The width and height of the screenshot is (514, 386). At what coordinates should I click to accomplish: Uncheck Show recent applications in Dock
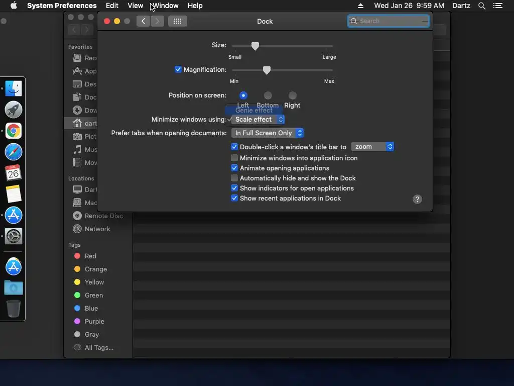tap(234, 198)
